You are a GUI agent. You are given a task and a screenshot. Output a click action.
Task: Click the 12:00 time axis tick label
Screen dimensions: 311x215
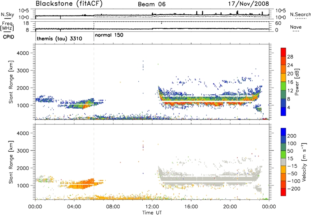tap(152, 207)
